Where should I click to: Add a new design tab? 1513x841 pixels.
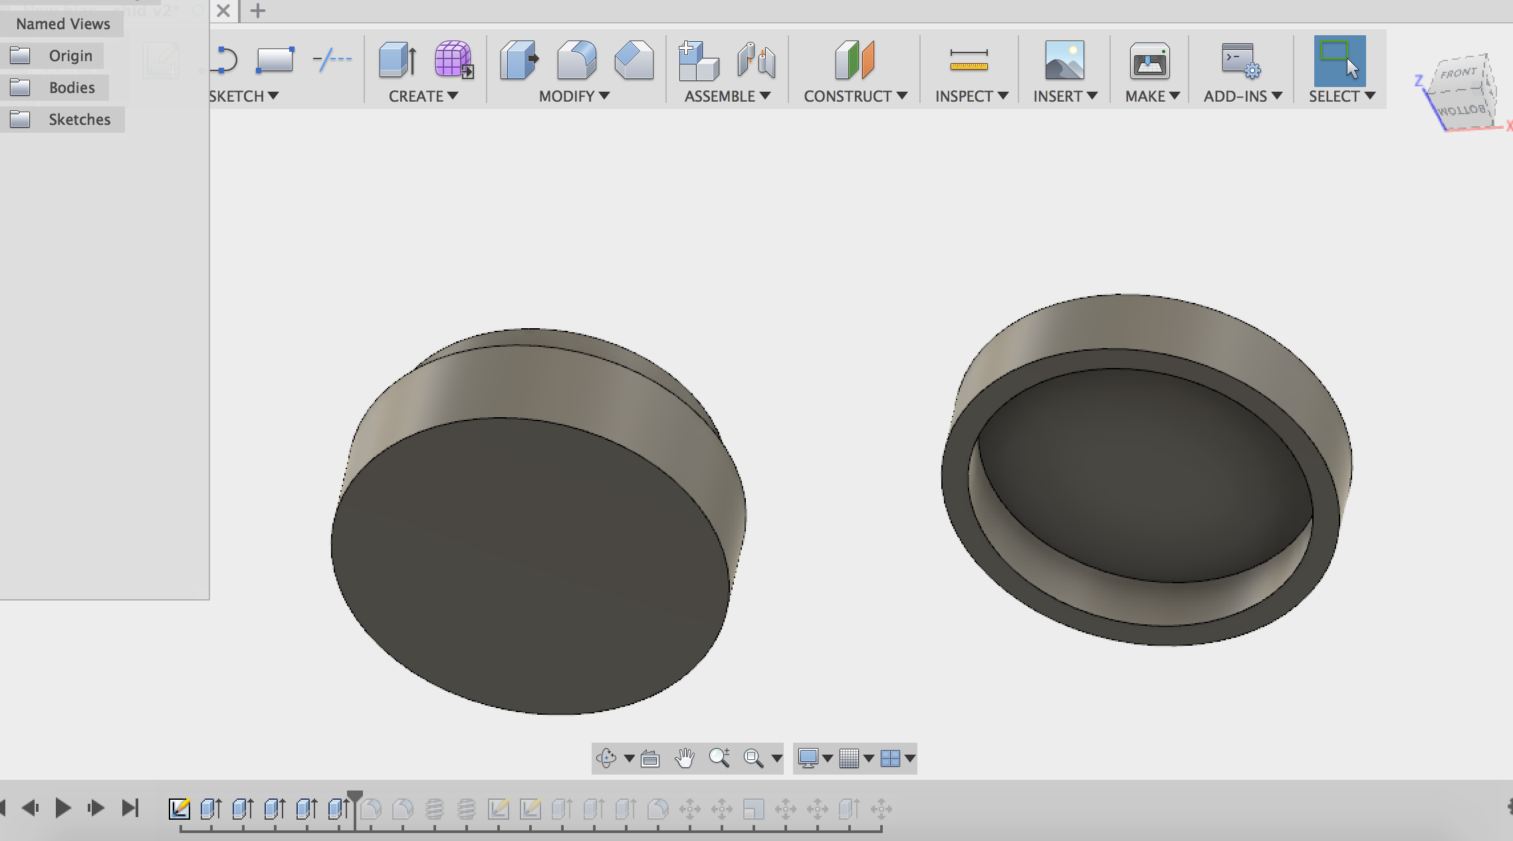[258, 11]
